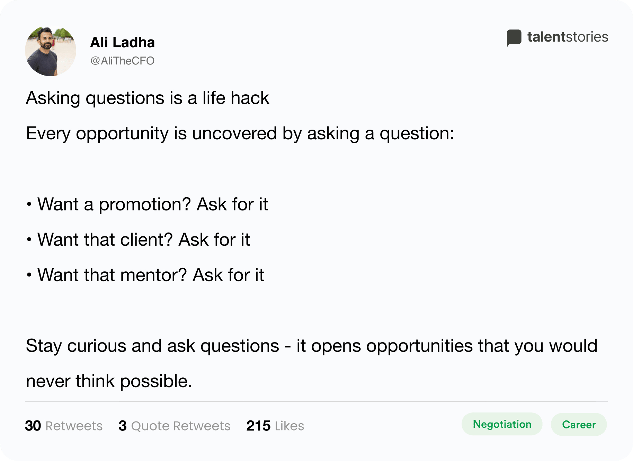Click the 'Stay curious and ask questions' sentence
The width and height of the screenshot is (633, 461).
point(312,346)
